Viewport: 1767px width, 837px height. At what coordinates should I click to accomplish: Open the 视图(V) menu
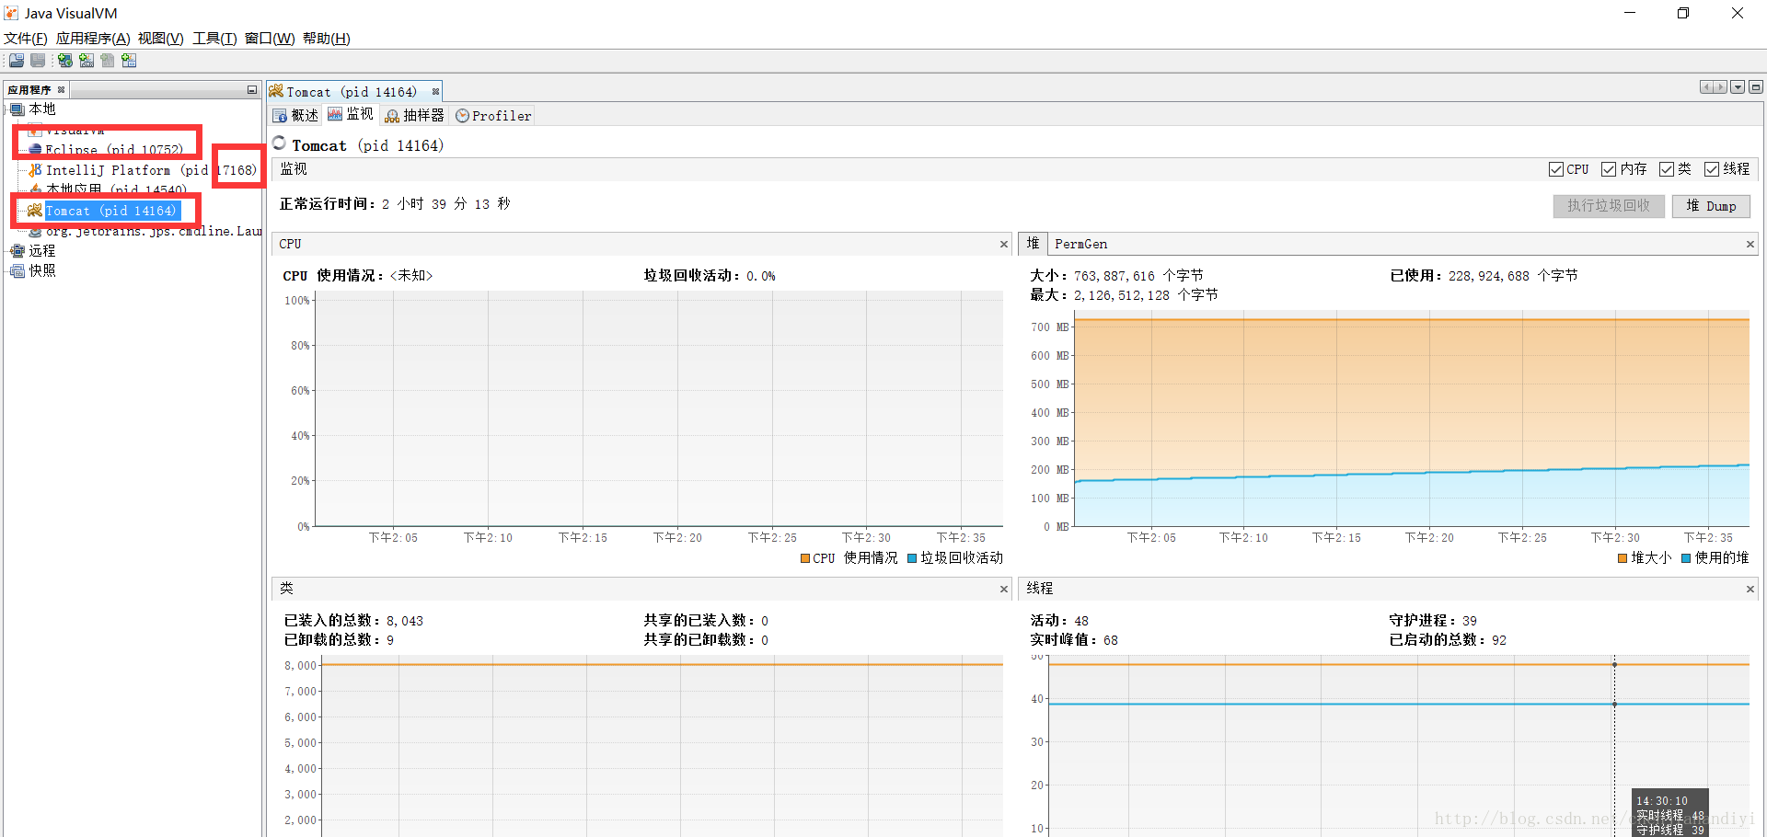click(161, 39)
